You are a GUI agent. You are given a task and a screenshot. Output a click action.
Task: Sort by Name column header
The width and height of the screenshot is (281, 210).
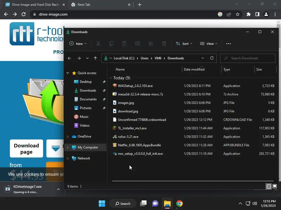pos(120,69)
